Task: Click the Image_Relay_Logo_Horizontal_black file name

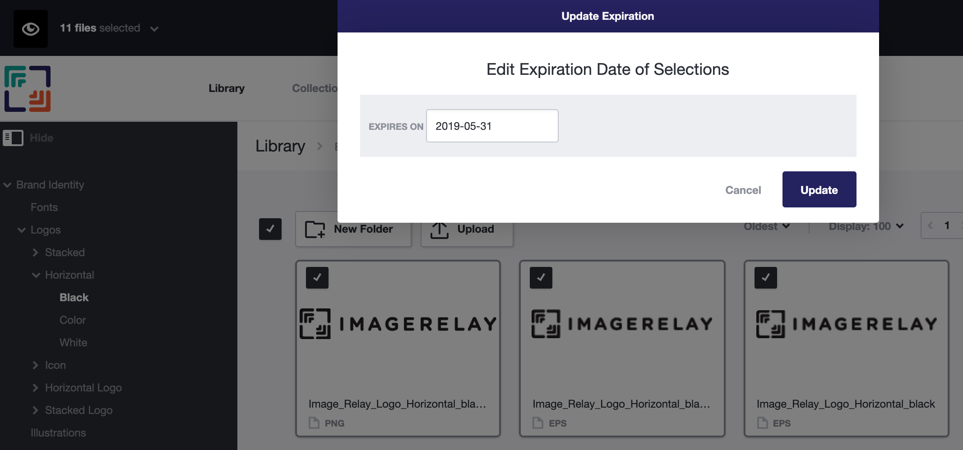Action: click(846, 404)
